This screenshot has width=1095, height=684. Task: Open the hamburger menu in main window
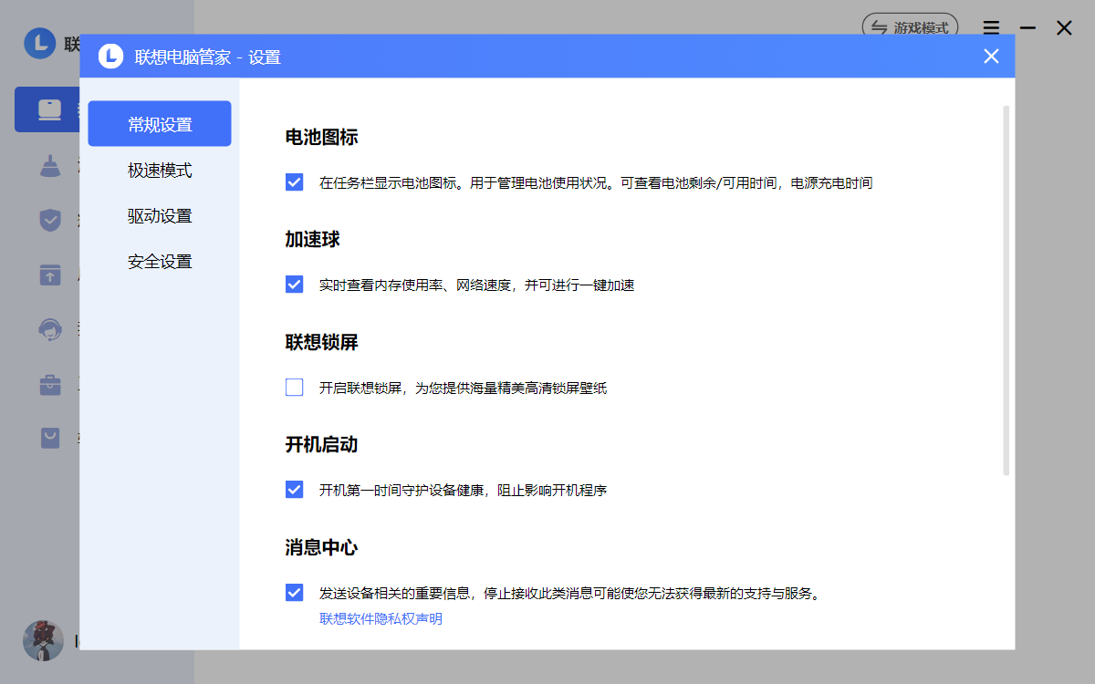(x=991, y=28)
